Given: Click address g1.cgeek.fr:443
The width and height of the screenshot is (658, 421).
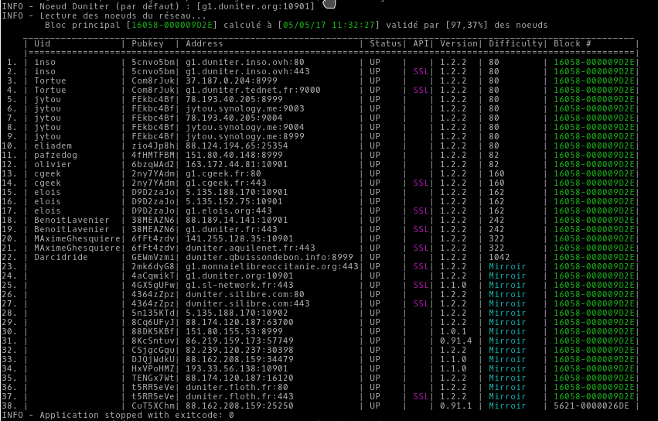Looking at the screenshot, I should pos(226,183).
